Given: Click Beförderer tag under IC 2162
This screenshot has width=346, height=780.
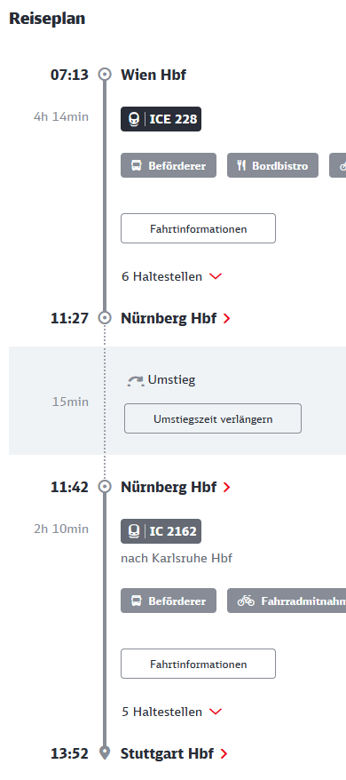Looking at the screenshot, I should point(169,601).
